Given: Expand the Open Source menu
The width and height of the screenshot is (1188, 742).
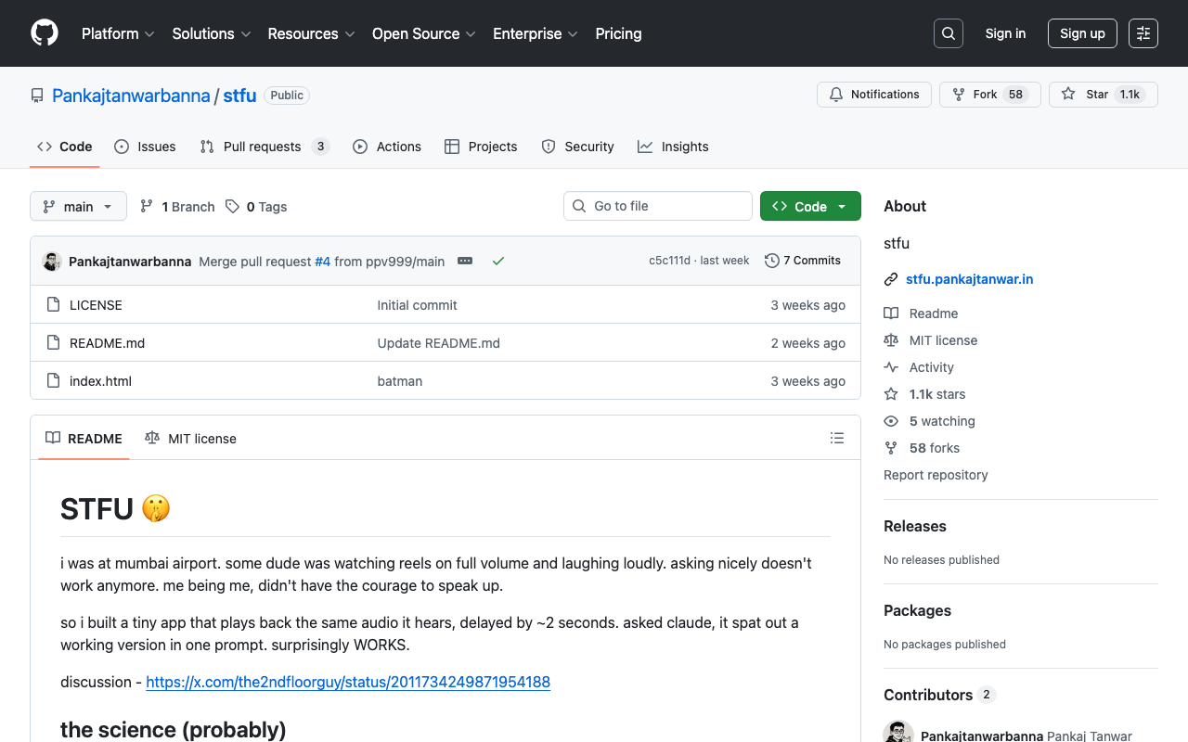Looking at the screenshot, I should (423, 33).
